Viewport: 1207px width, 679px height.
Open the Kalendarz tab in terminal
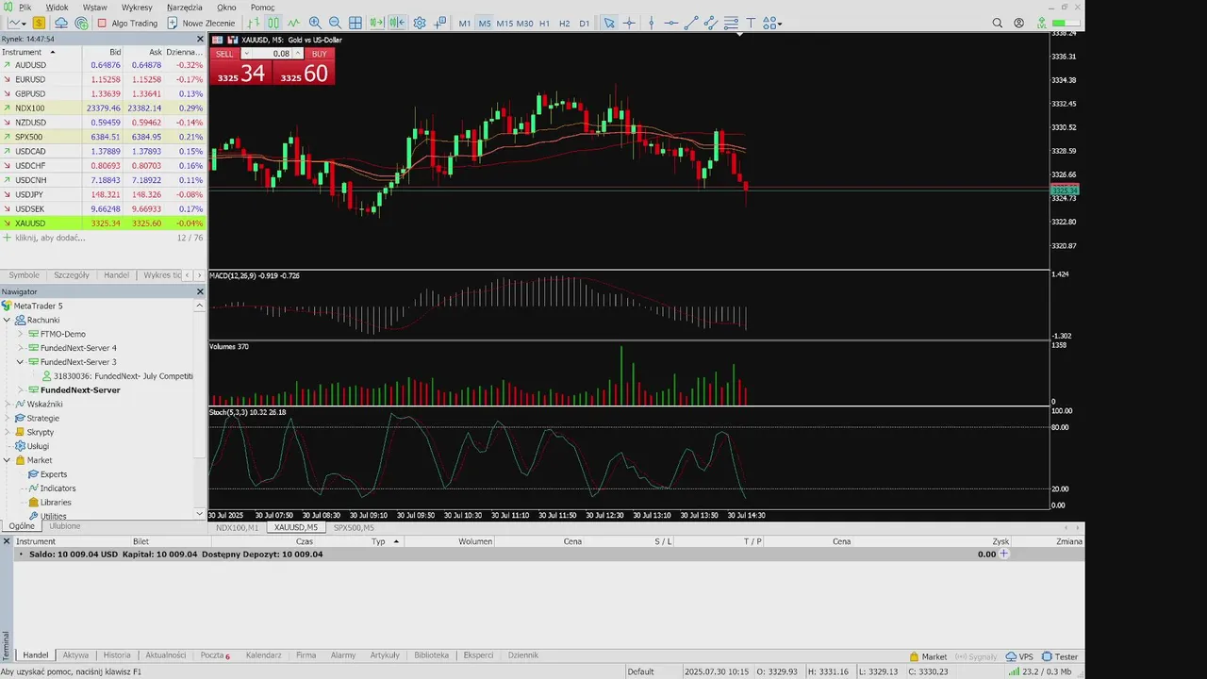click(x=264, y=654)
